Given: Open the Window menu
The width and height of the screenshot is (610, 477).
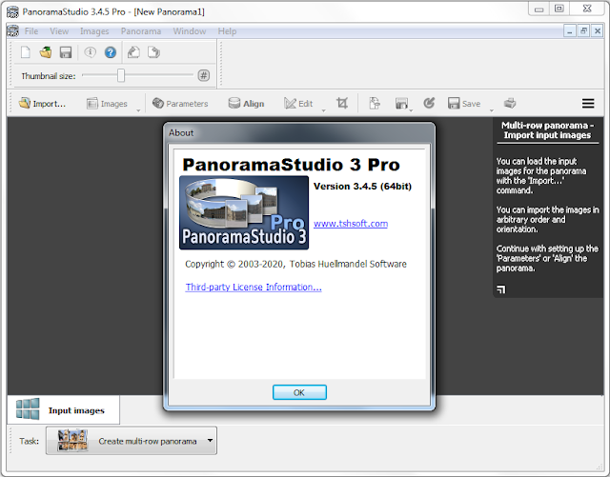Looking at the screenshot, I should (x=190, y=31).
